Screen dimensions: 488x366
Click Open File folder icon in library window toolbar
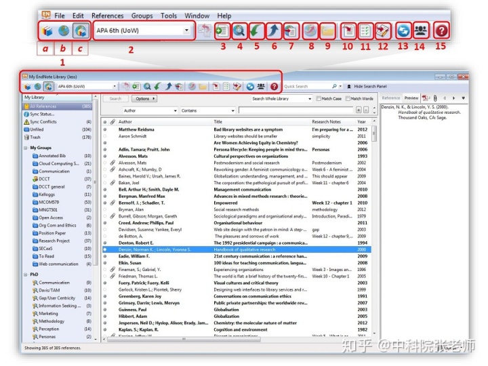[203, 87]
